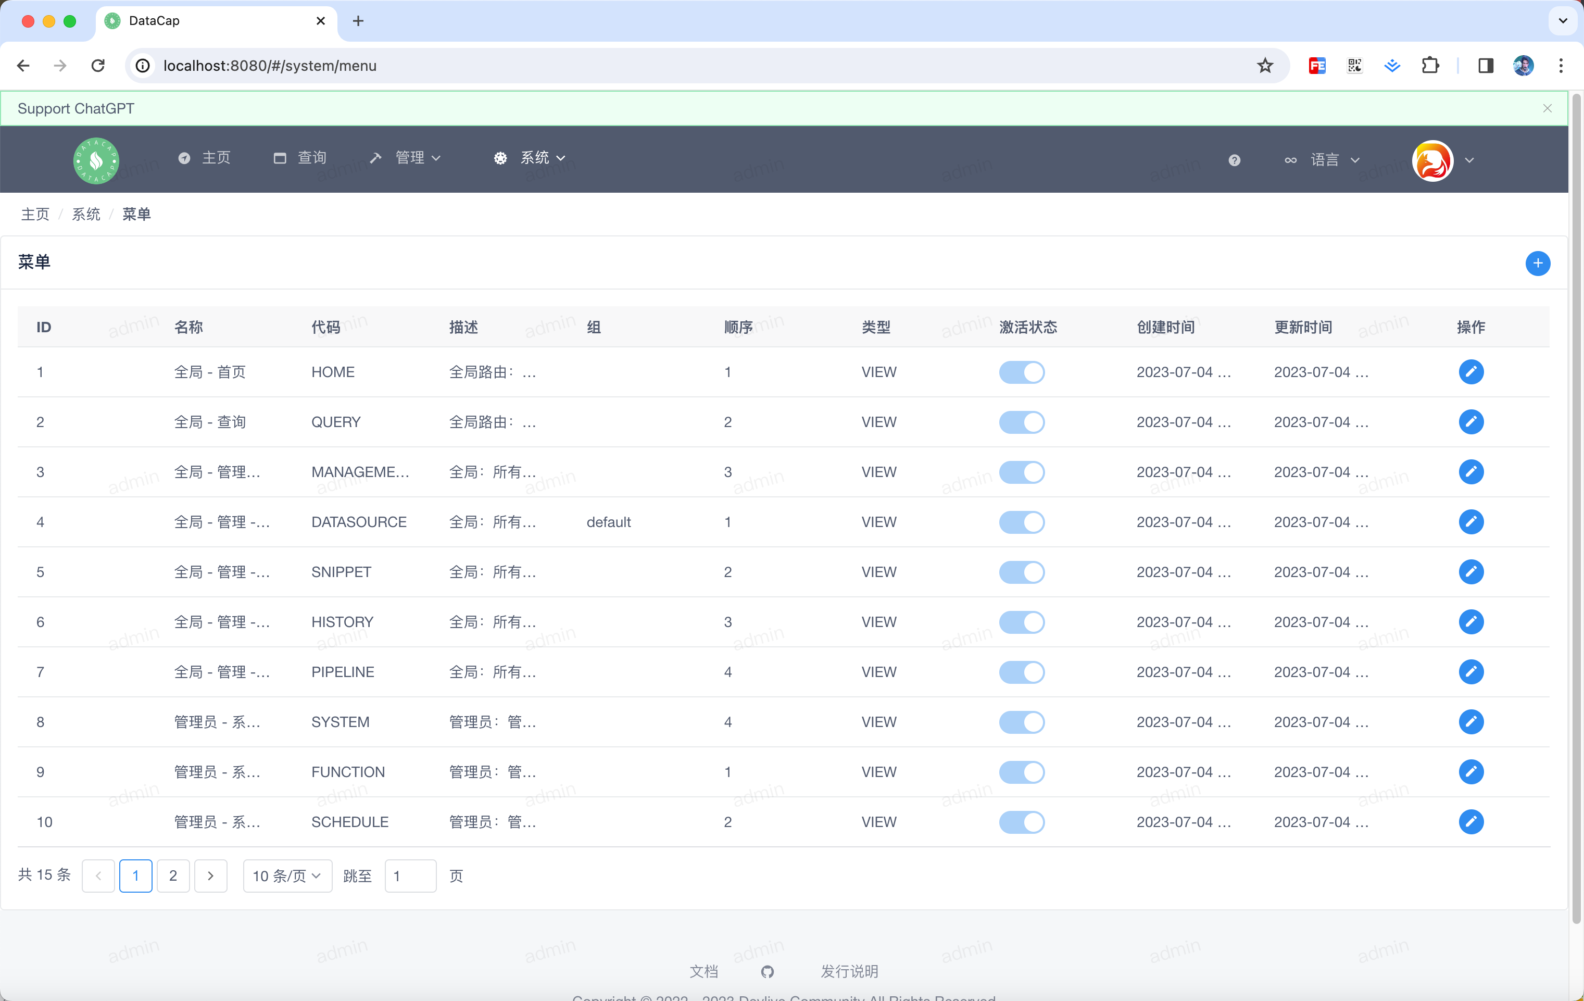The image size is (1584, 1001).
Task: Open the help question mark icon
Action: [1234, 160]
